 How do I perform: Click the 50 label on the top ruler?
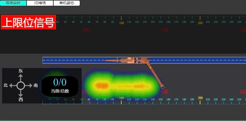81,22
